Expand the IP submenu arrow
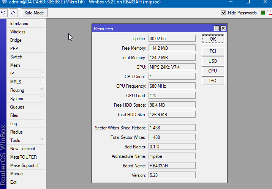Screen dimensions: 272x189 41,73
